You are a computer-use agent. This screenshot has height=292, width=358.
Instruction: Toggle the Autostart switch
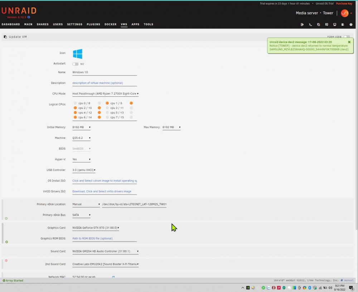click(75, 64)
